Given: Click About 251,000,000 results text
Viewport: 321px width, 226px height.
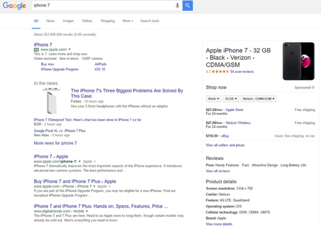Looking at the screenshot, I should pyautogui.click(x=65, y=34).
